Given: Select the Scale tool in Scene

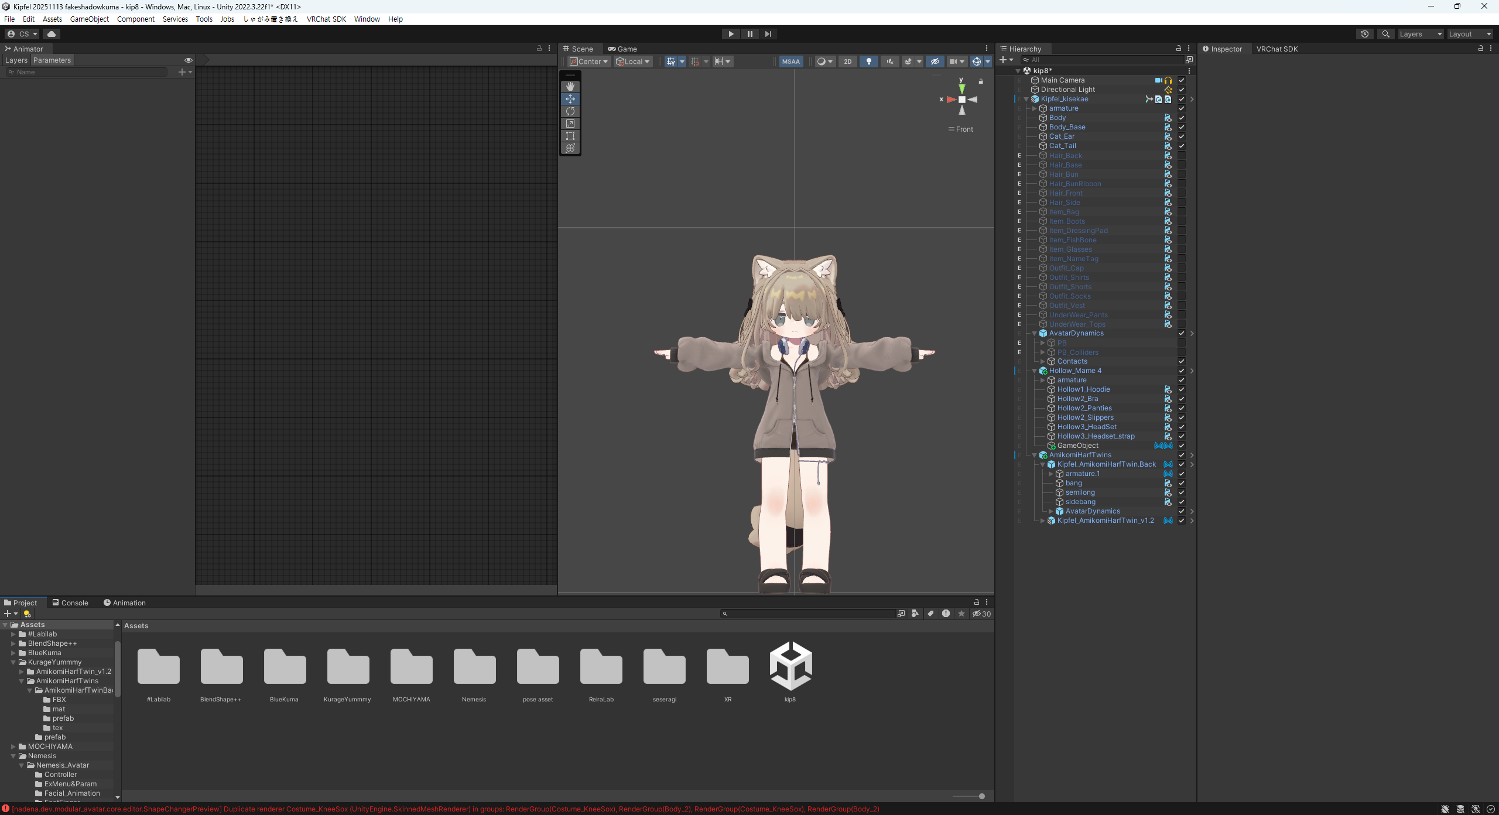Looking at the screenshot, I should pos(570,124).
